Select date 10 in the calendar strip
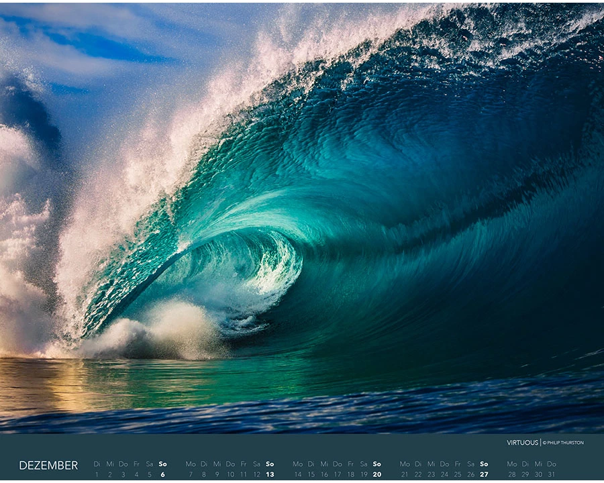 (230, 474)
